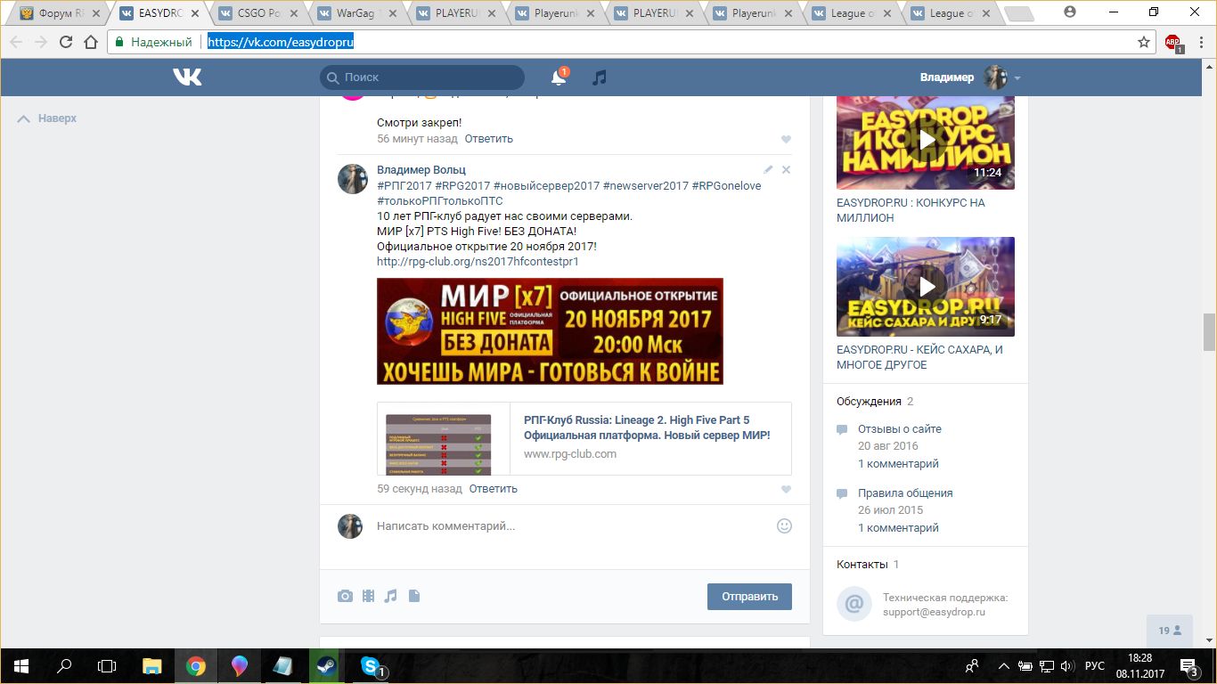
Task: Reply to Владимер Вольц comment
Action: pyautogui.click(x=493, y=489)
